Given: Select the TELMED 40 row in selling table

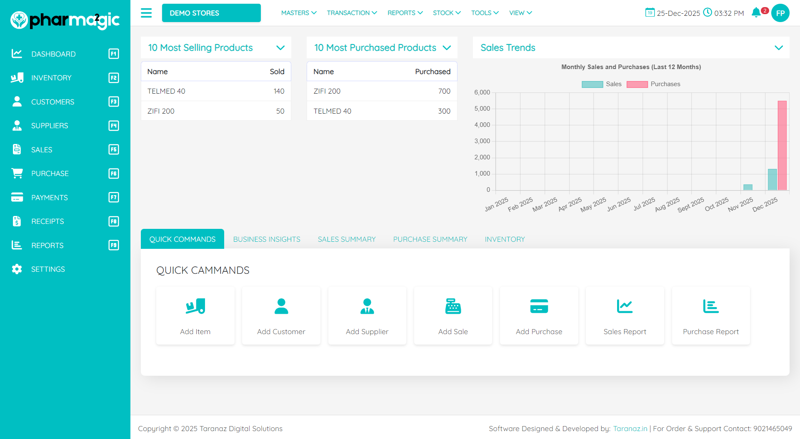Looking at the screenshot, I should (216, 91).
